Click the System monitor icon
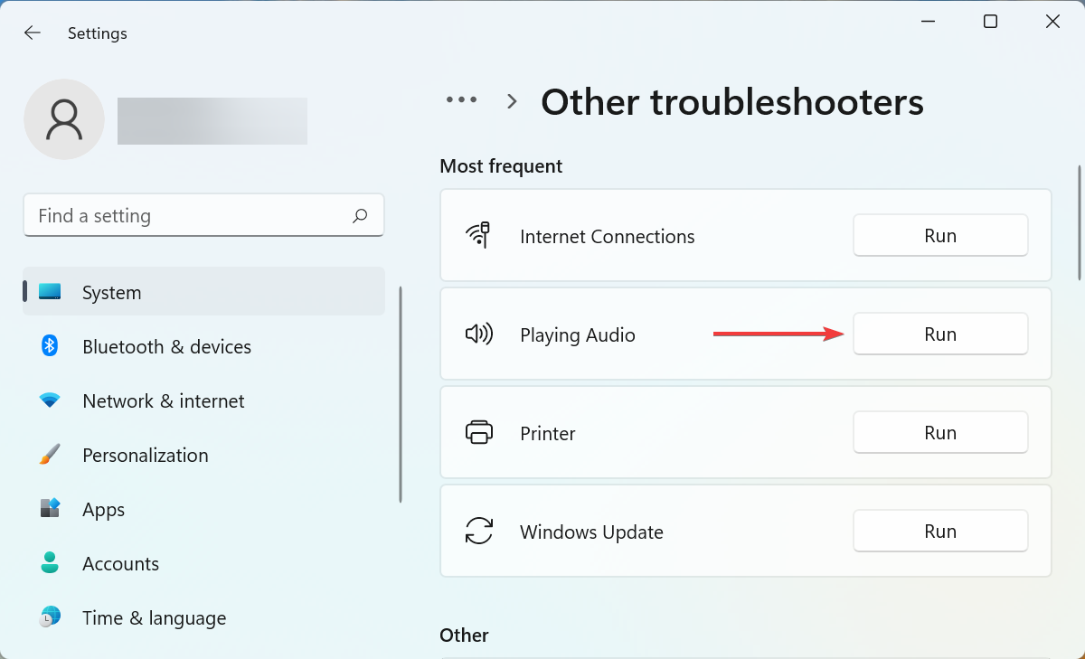This screenshot has width=1085, height=659. [x=50, y=292]
